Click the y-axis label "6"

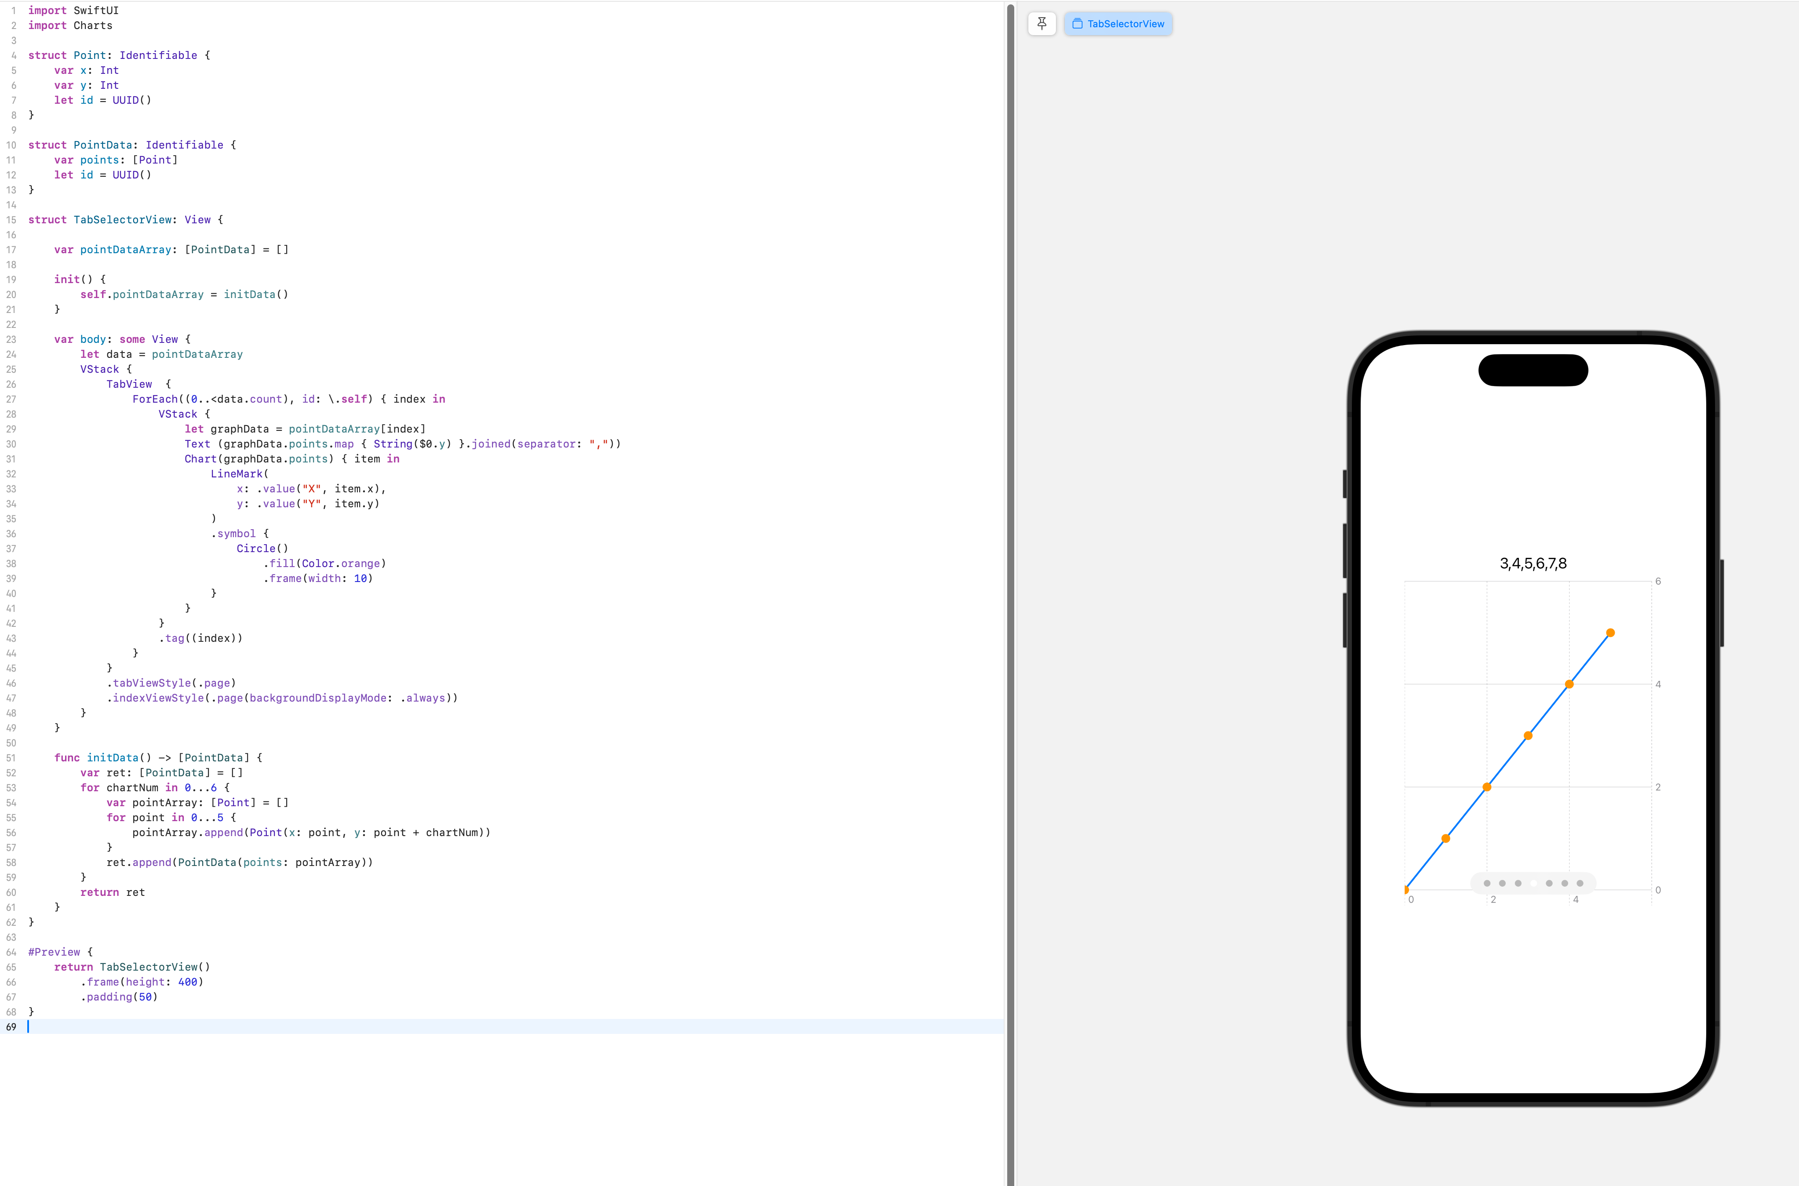coord(1658,581)
